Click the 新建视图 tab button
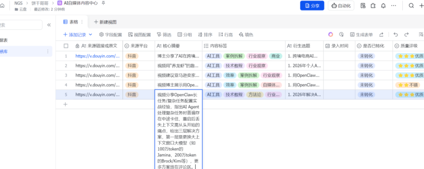The width and height of the screenshot is (424, 169). 105,22
